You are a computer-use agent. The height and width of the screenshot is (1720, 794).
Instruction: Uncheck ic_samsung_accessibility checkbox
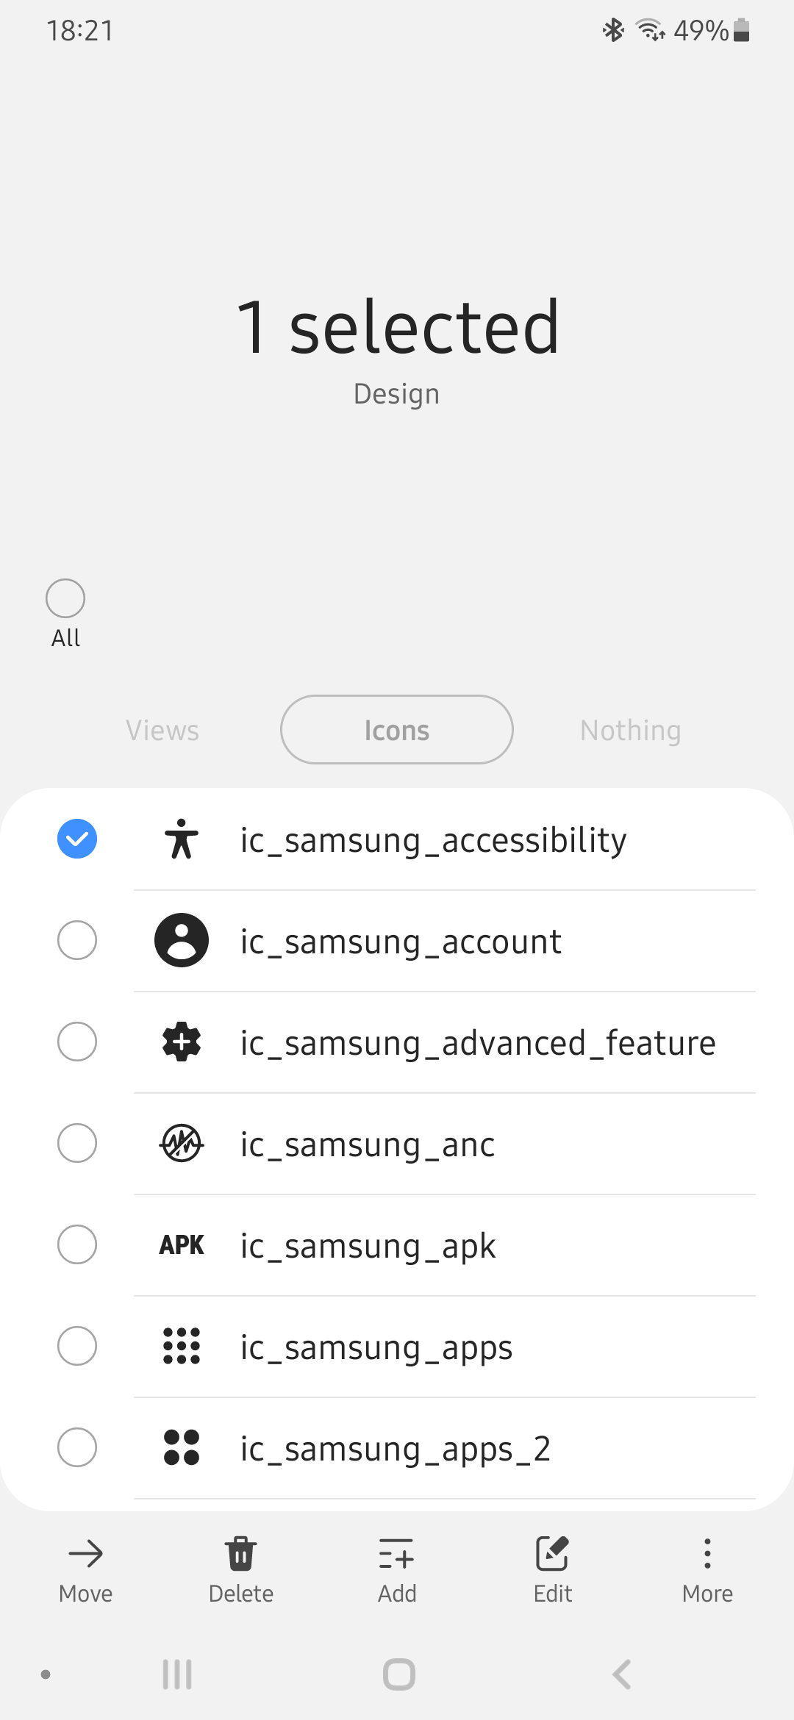click(77, 839)
